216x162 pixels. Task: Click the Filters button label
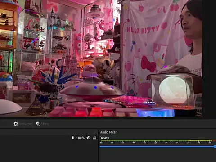click(45, 124)
